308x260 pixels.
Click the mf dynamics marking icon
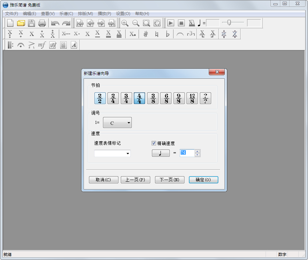41,45
